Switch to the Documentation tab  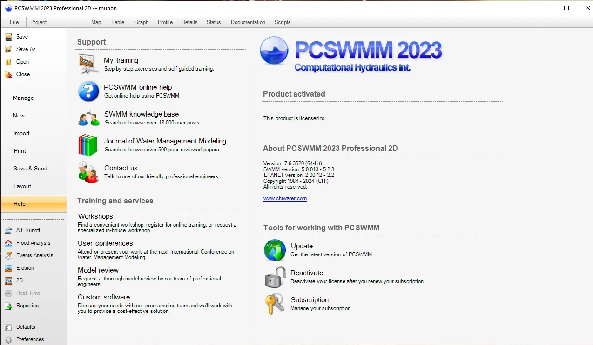(248, 22)
